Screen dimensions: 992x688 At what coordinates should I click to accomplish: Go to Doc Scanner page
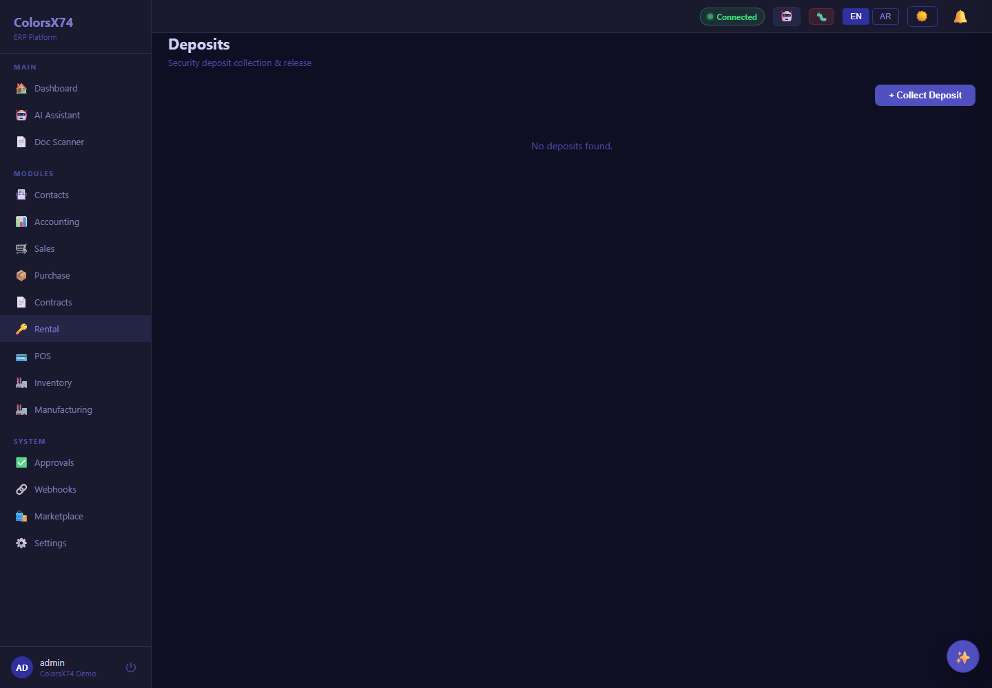[76, 142]
